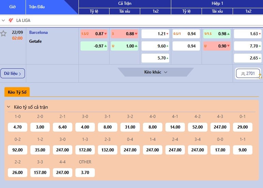Collapse Kèo tỷ số cả trận section
263x188 pixels.
(9, 107)
